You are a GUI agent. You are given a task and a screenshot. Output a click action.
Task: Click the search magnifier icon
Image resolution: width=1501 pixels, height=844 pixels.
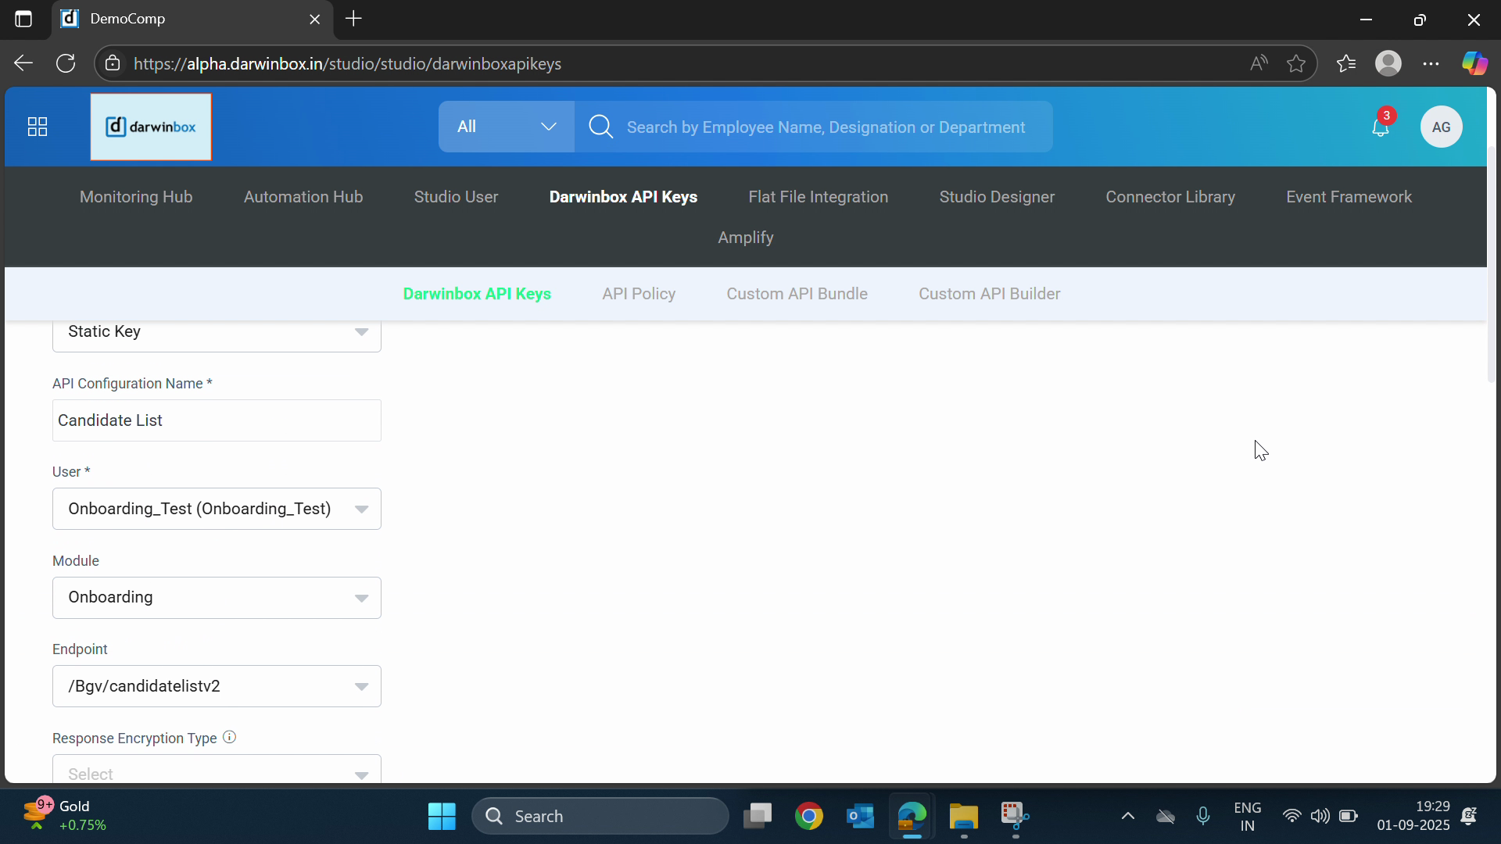[600, 127]
